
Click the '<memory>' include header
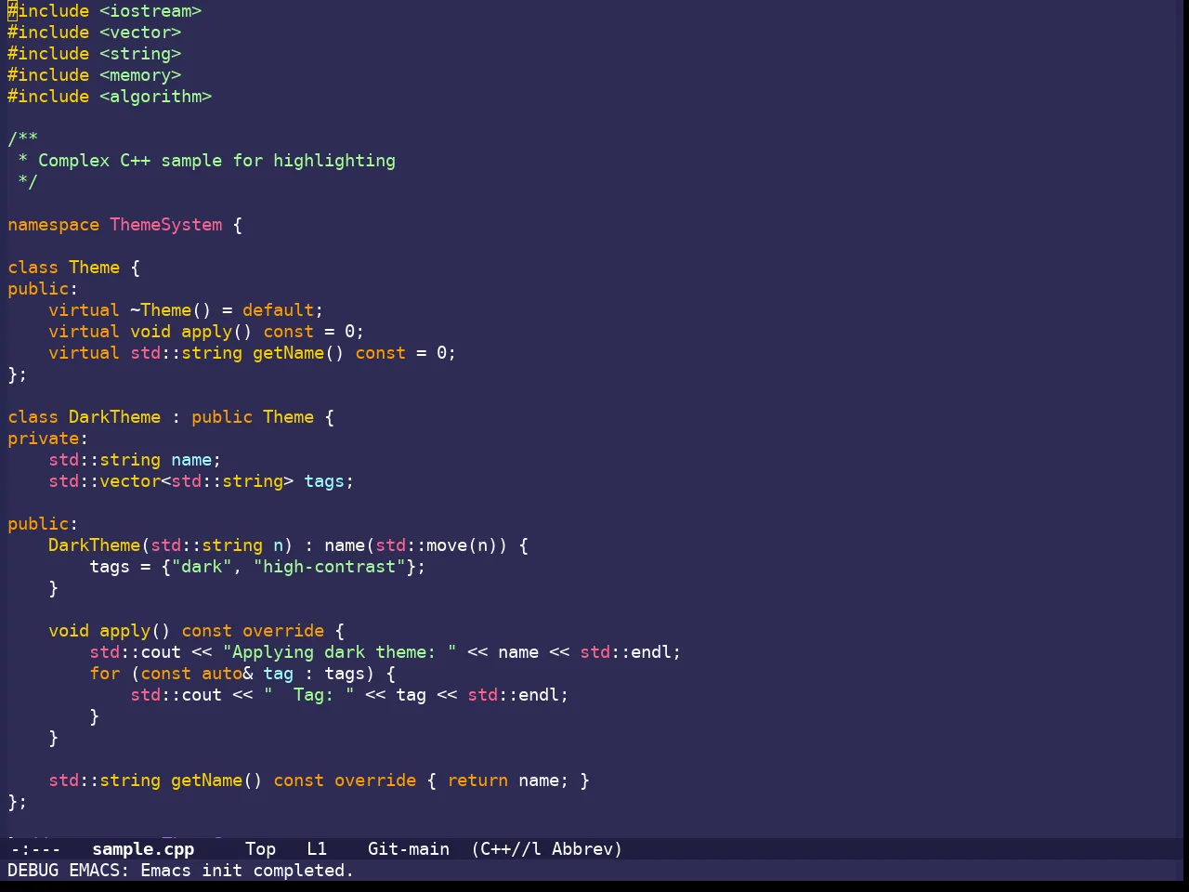[140, 75]
